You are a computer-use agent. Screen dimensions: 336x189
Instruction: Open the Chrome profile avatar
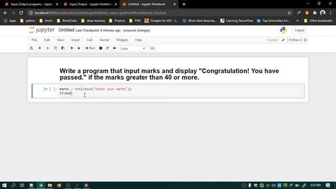(x=323, y=13)
